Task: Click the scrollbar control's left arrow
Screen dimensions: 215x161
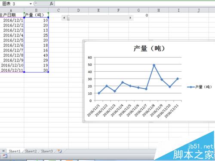Action: pos(64,18)
